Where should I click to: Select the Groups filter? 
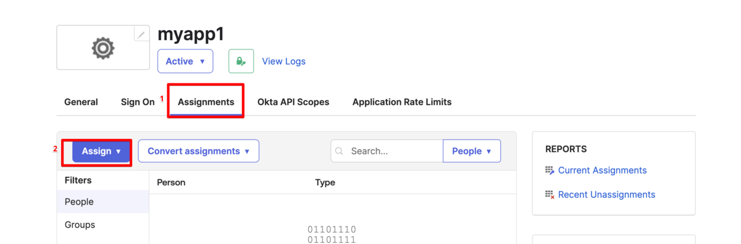coord(103,225)
